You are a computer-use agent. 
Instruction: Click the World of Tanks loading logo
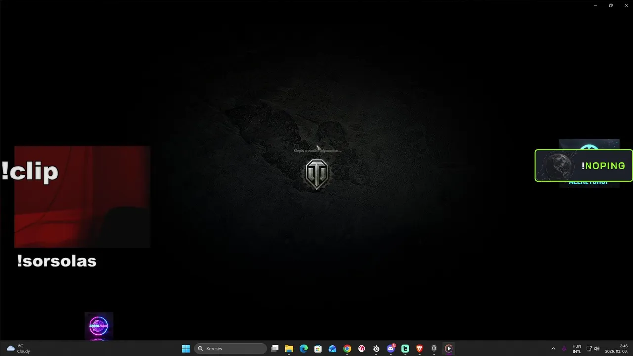(316, 174)
